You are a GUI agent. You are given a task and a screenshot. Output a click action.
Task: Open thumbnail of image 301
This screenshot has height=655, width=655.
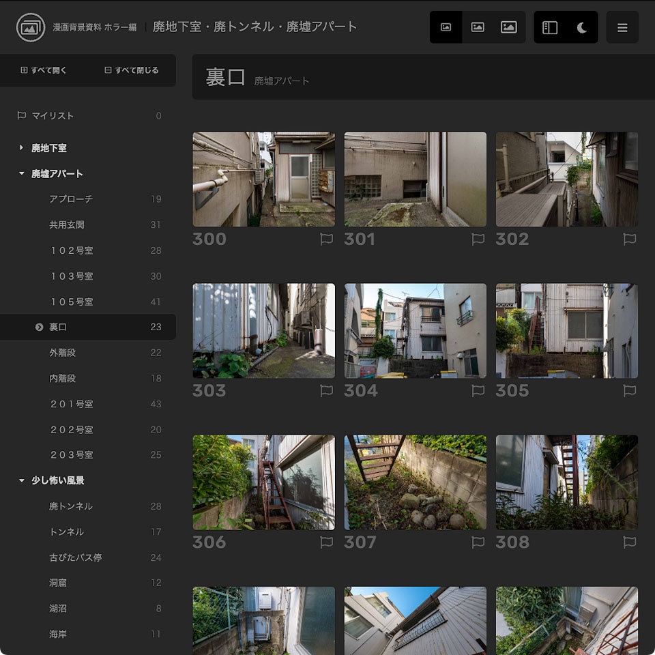(x=416, y=179)
